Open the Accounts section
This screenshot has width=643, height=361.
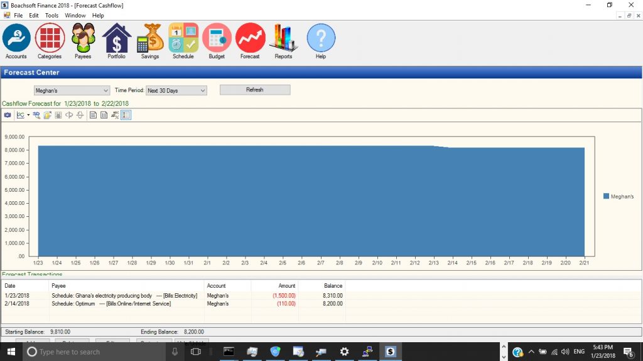click(16, 41)
